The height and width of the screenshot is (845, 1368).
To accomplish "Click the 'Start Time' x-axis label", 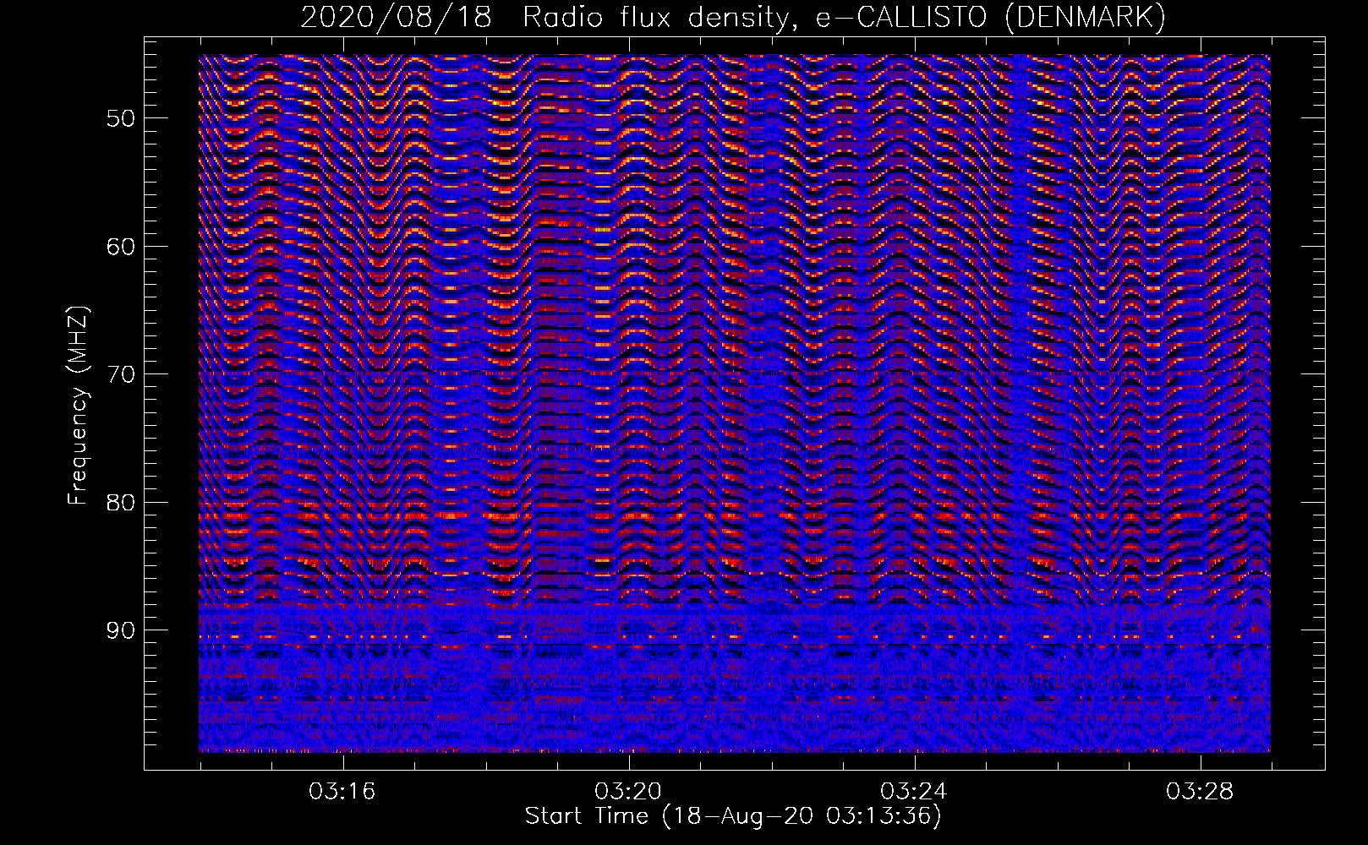I will [x=733, y=816].
